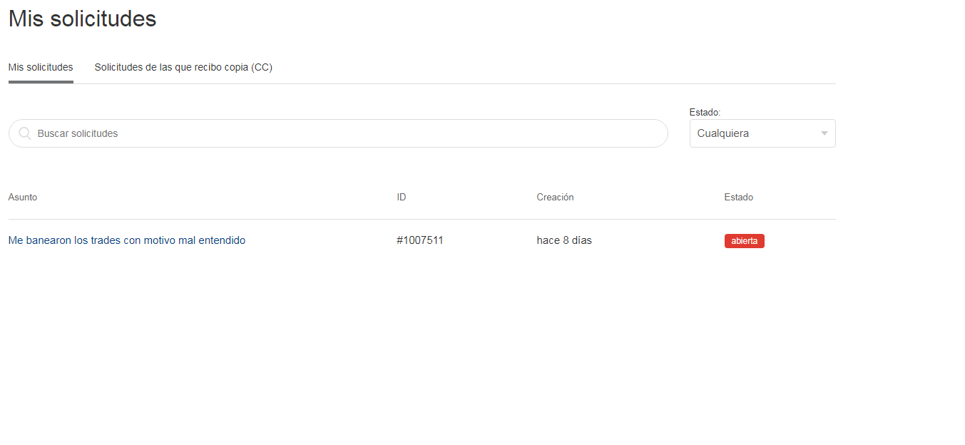Open Solicitudes de las que recibo copia (CC) tab
The width and height of the screenshot is (965, 445).
point(183,67)
